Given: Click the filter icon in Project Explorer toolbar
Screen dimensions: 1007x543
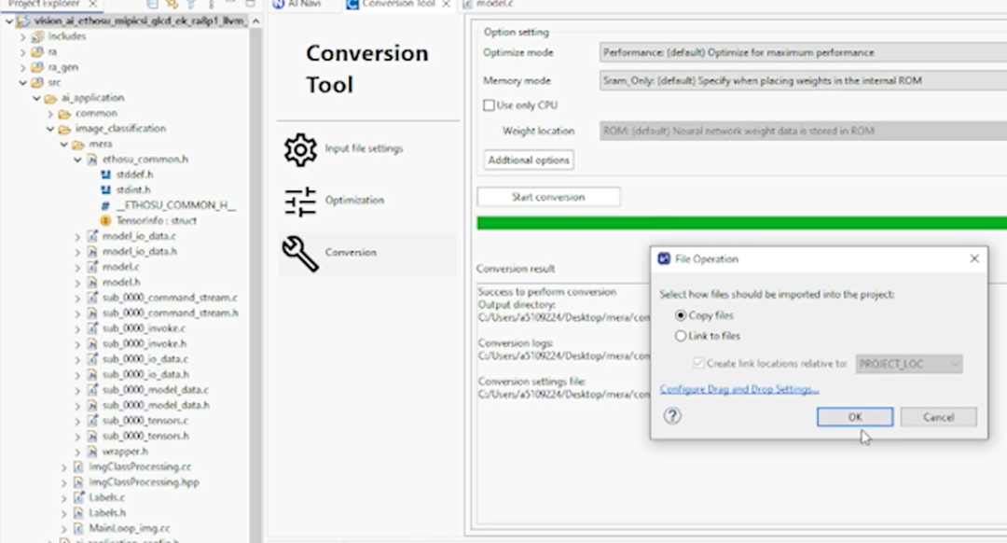Looking at the screenshot, I should 191,5.
